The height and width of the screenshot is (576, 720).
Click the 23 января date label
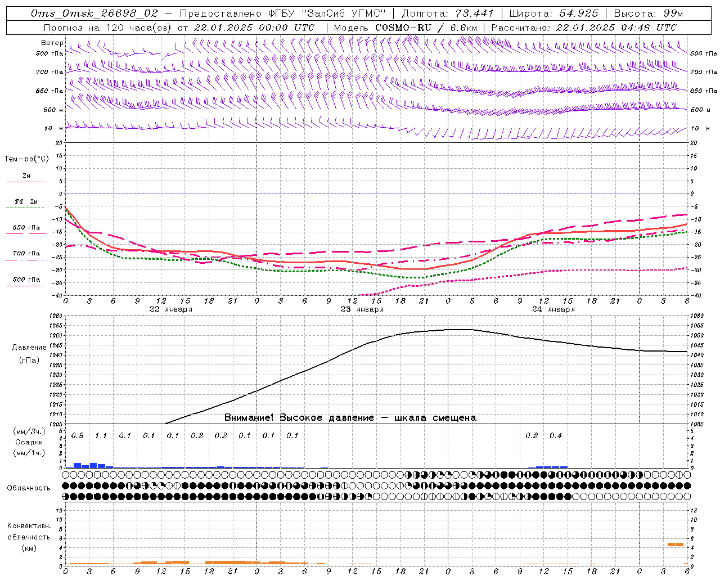pyautogui.click(x=362, y=309)
